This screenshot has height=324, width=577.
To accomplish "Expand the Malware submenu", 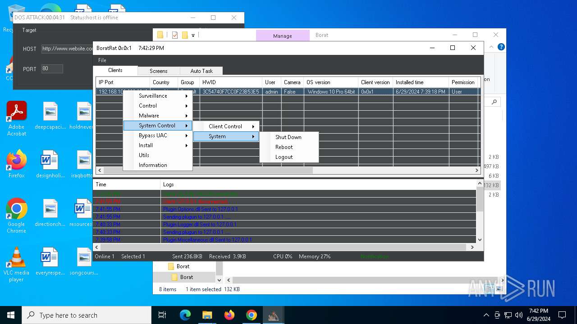I will point(157,116).
